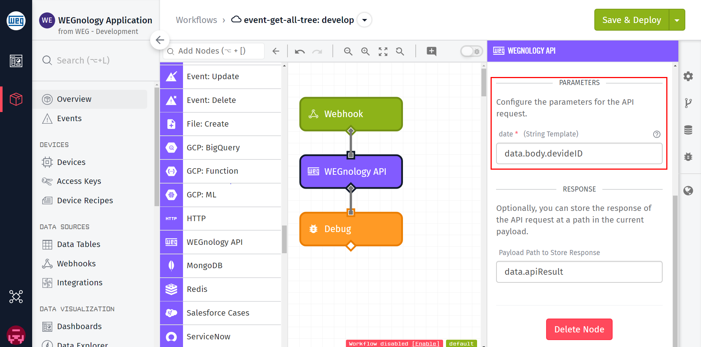Click the Save & Deploy button
This screenshot has width=701, height=347.
point(632,20)
